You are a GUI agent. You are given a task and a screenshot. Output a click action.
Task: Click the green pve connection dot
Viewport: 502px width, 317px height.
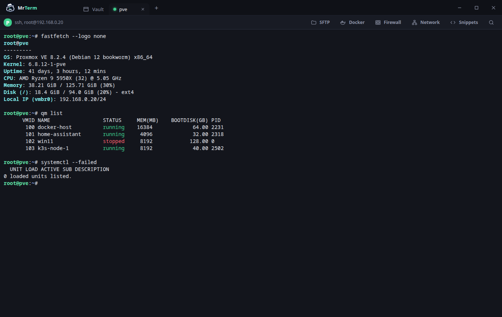115,9
